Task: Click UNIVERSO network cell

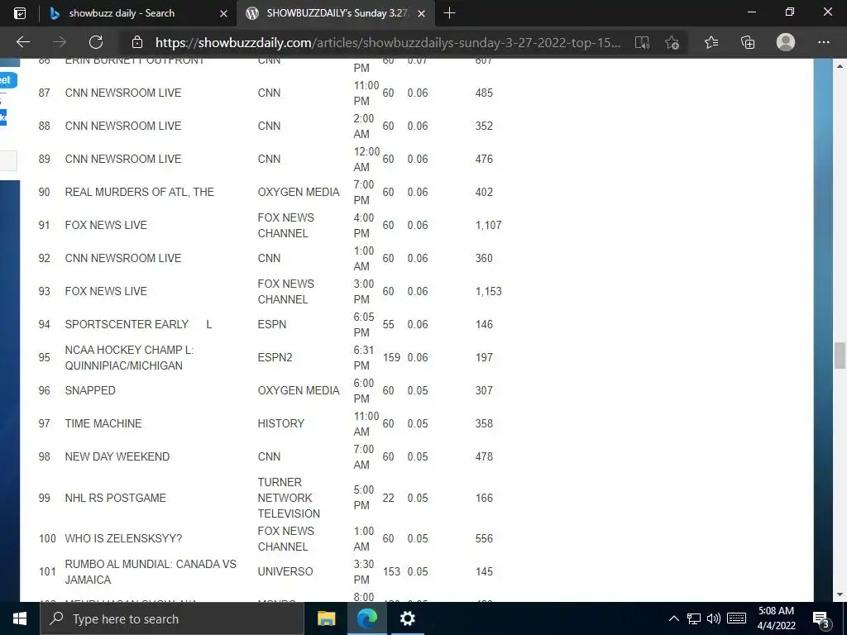Action: pyautogui.click(x=285, y=572)
